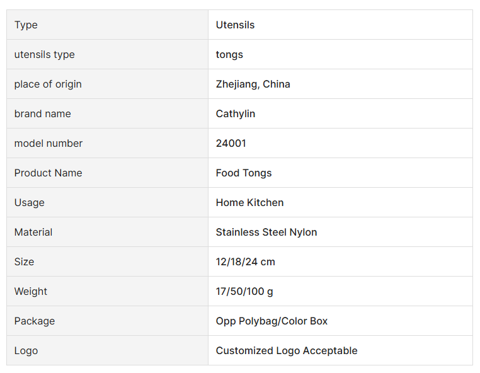Select 'Opp Polybag/Color Box' package value

point(271,321)
